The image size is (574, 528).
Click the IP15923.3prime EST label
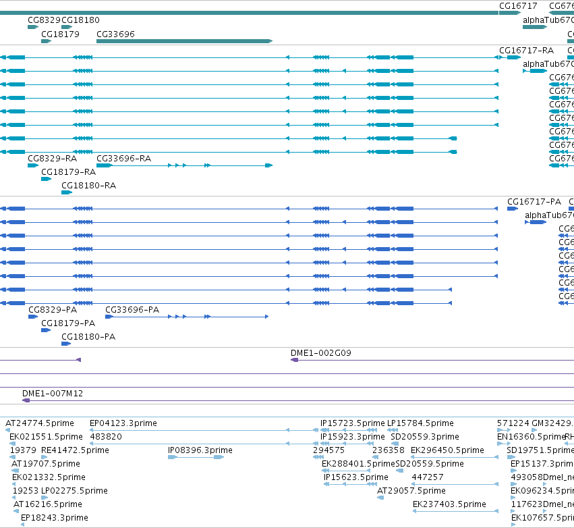[x=353, y=437]
